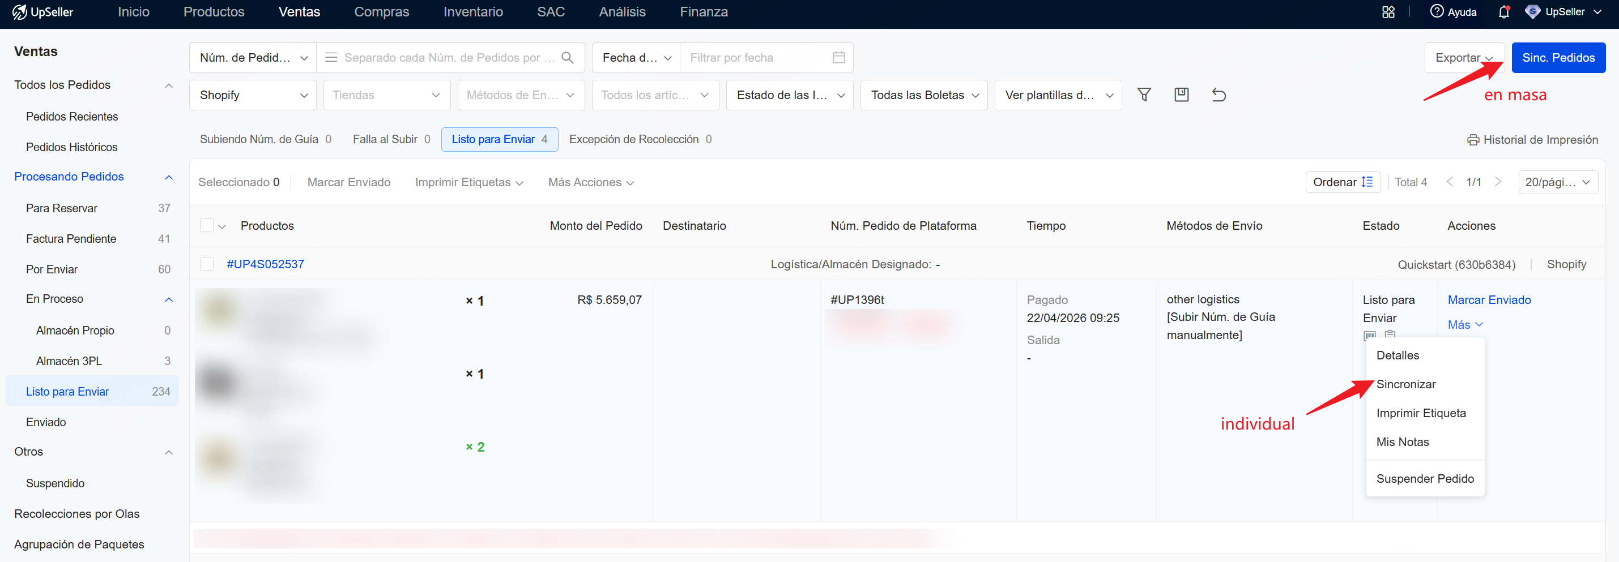The height and width of the screenshot is (562, 1619).
Task: Toggle the select-all checkbox in table header
Action: pyautogui.click(x=207, y=225)
